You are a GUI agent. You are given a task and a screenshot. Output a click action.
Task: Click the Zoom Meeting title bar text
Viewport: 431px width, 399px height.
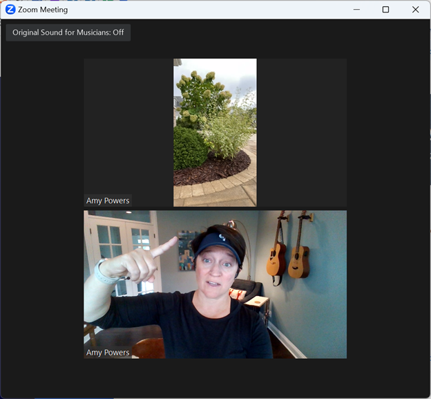(x=43, y=10)
